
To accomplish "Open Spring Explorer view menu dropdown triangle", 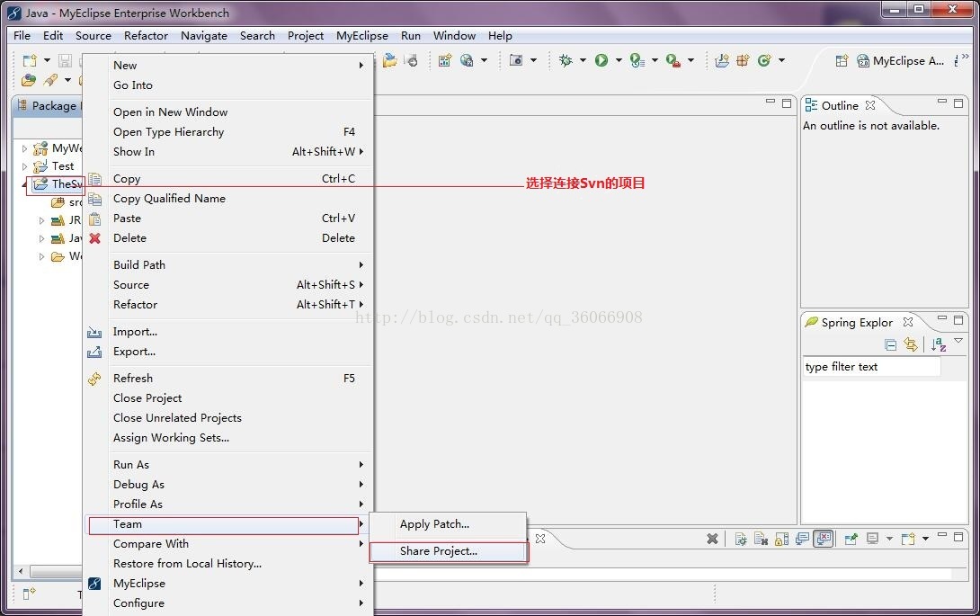I will [958, 341].
